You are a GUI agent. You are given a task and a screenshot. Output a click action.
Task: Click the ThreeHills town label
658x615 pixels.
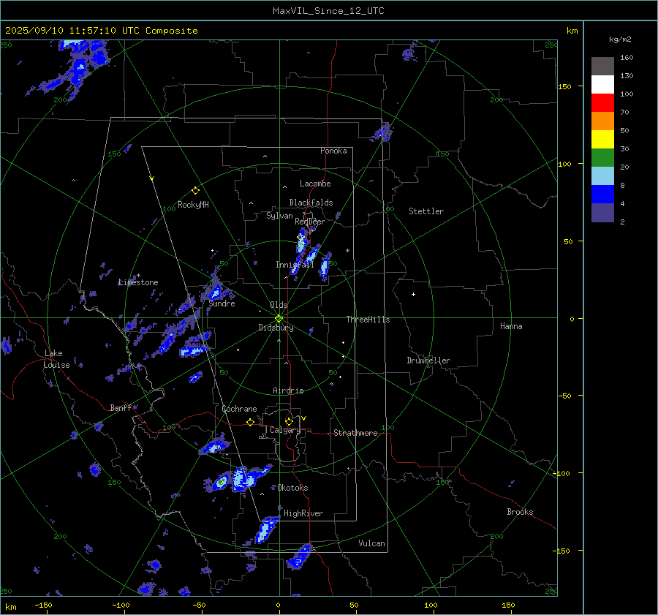coord(368,320)
